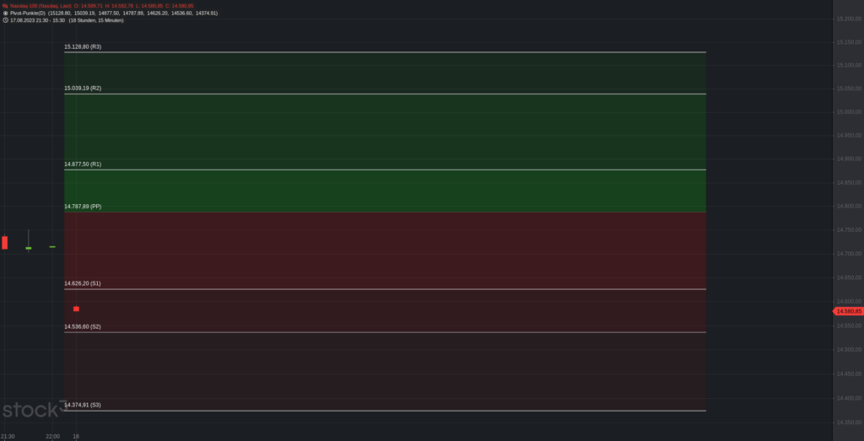Select the 14.374,91 (S3) support label
Image resolution: width=864 pixels, height=441 pixels.
point(83,406)
